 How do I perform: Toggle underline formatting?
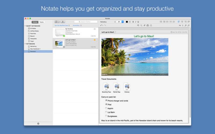pyautogui.click(x=138, y=22)
